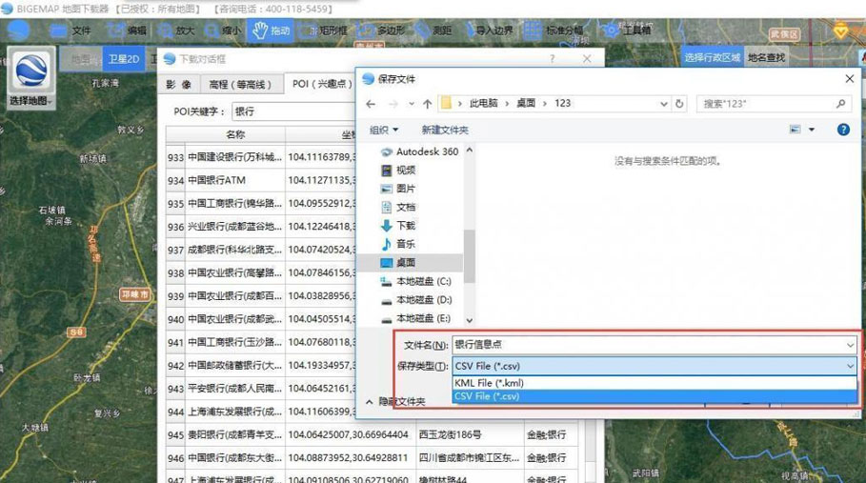This screenshot has height=483, width=866.
Task: Select 图片 in the sidebar
Action: click(399, 189)
